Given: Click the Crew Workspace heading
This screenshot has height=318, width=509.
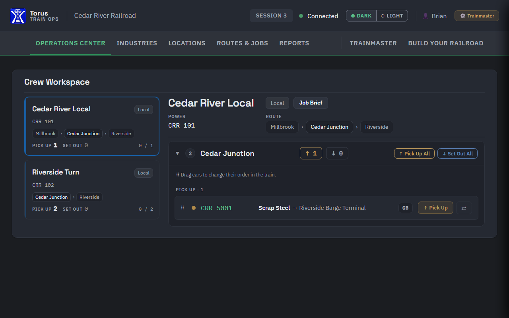Looking at the screenshot, I should click(57, 82).
